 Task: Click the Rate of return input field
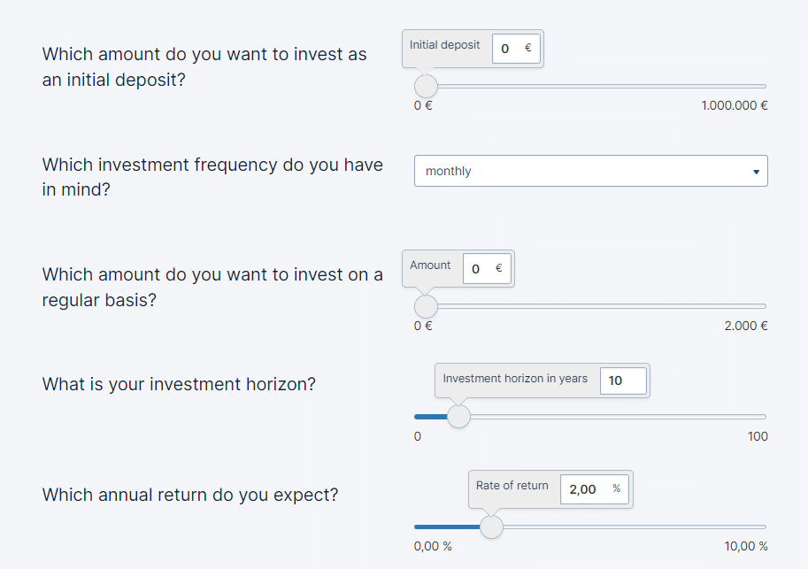pyautogui.click(x=584, y=489)
